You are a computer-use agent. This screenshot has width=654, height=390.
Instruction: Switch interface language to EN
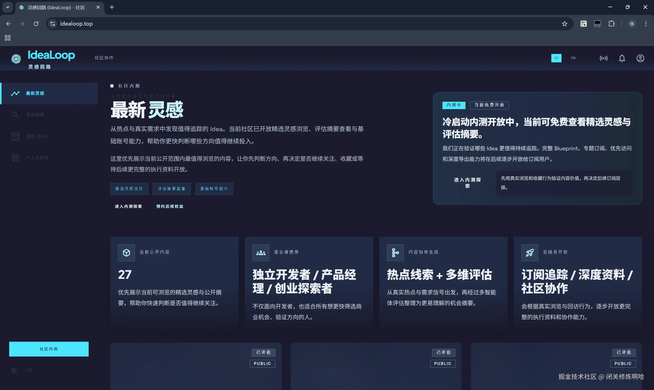point(573,58)
